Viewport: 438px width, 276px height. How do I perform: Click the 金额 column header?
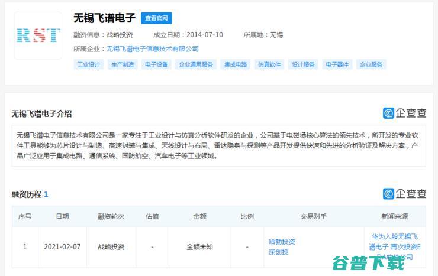click(x=199, y=216)
